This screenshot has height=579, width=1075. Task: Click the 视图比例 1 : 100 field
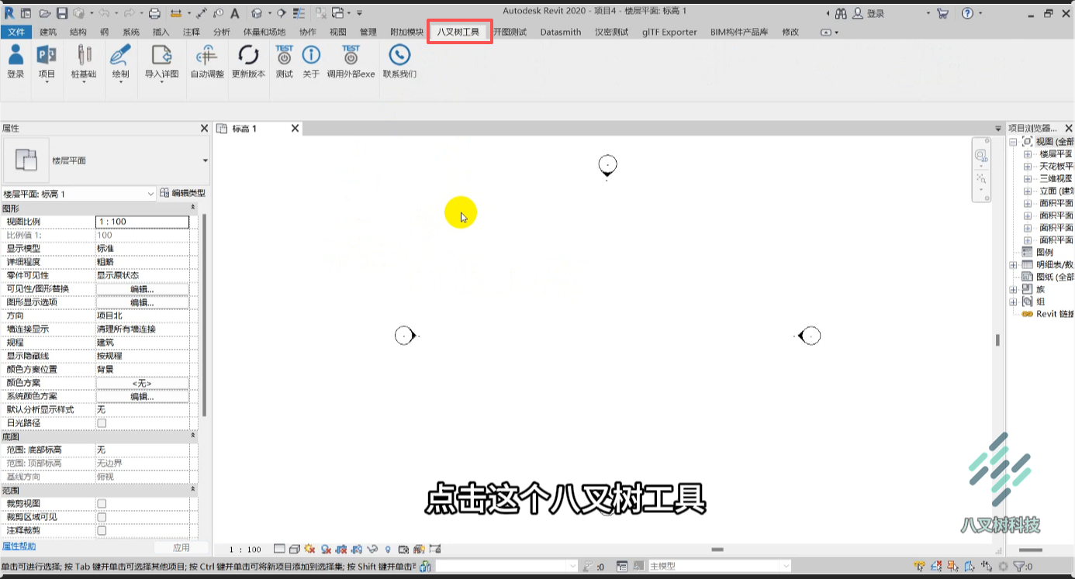coord(143,222)
